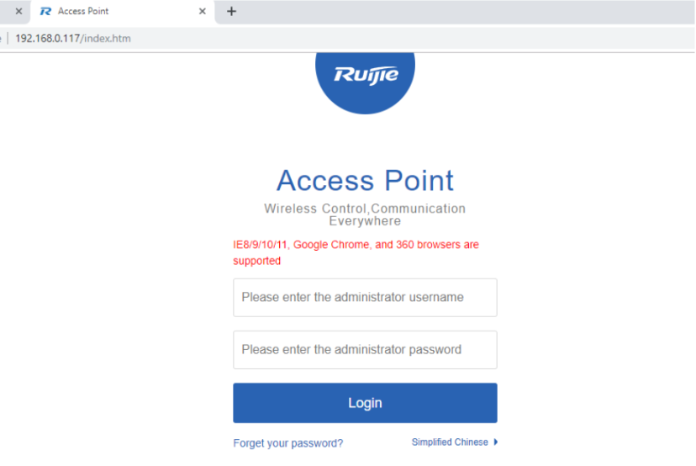Image resolution: width=696 pixels, height=466 pixels.
Task: Click the 192.168.0.117/index.htm URL text
Action: tap(73, 39)
